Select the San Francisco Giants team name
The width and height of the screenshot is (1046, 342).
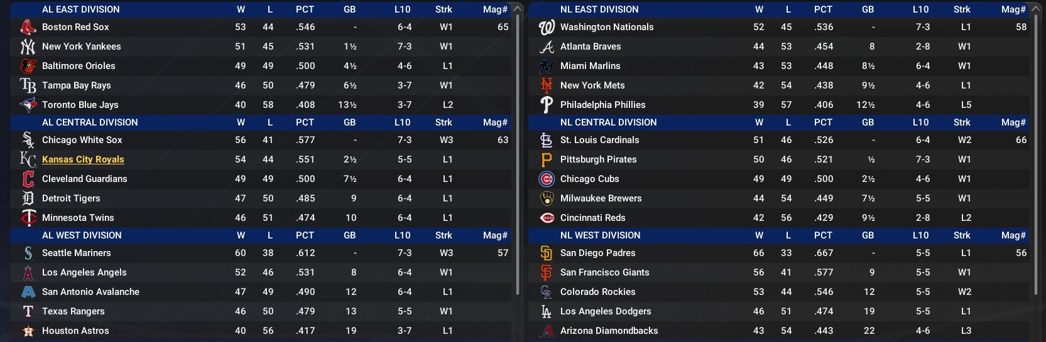[x=604, y=272]
